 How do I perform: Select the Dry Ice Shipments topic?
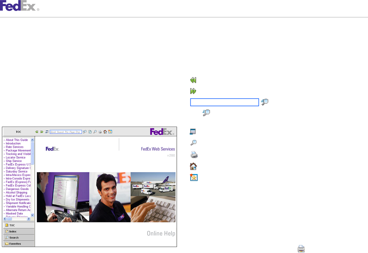pyautogui.click(x=18, y=200)
